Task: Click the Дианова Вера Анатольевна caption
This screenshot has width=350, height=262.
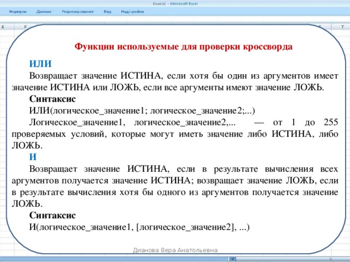Action: [175, 250]
